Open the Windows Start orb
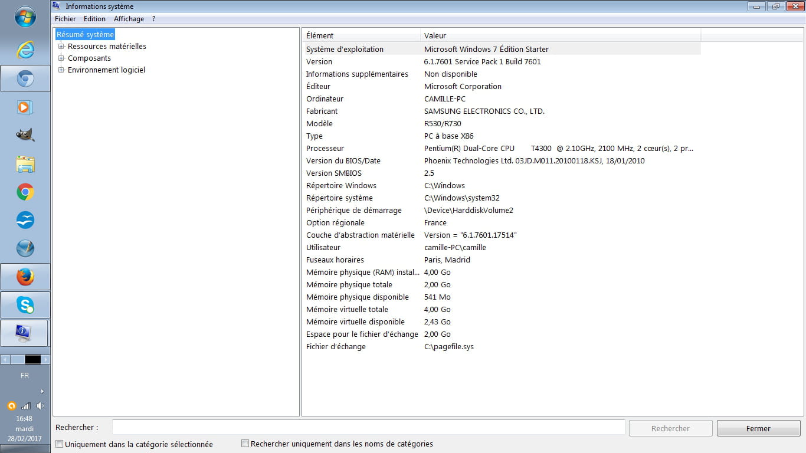806x453 pixels. 25,17
